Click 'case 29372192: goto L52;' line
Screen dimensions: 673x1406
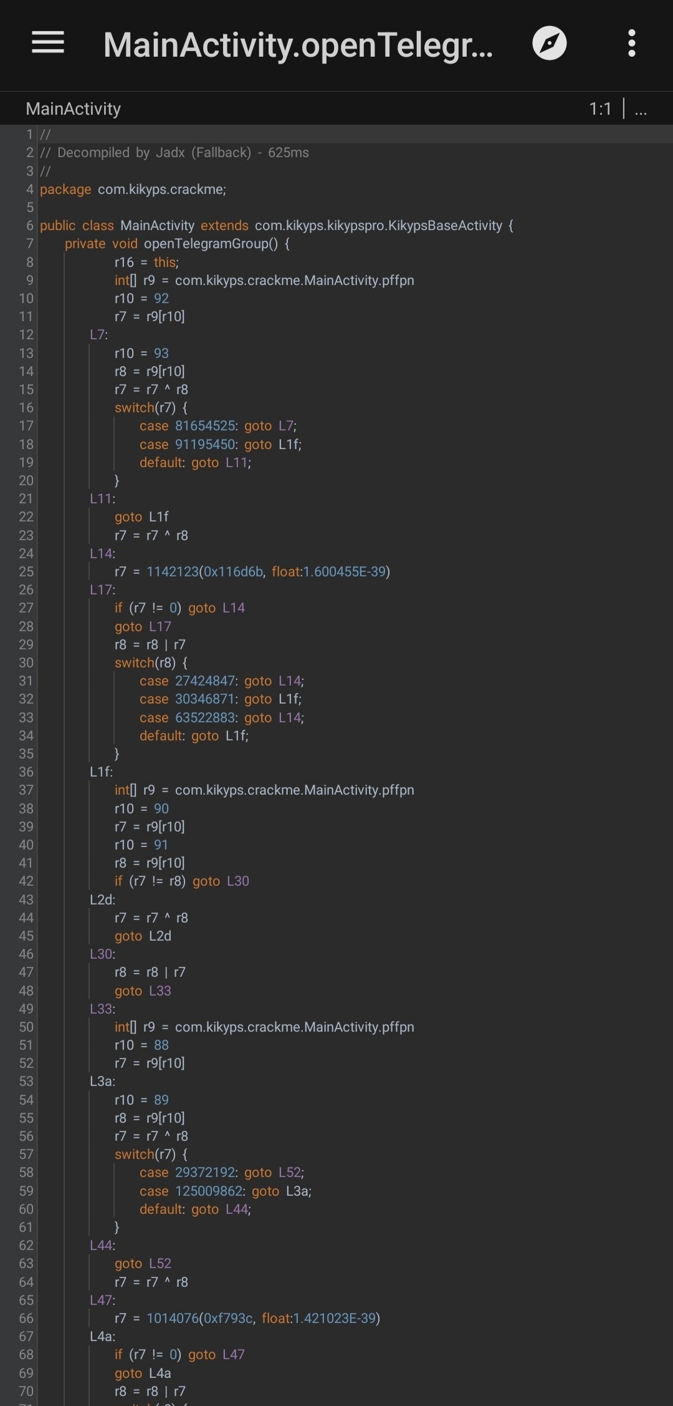222,1173
